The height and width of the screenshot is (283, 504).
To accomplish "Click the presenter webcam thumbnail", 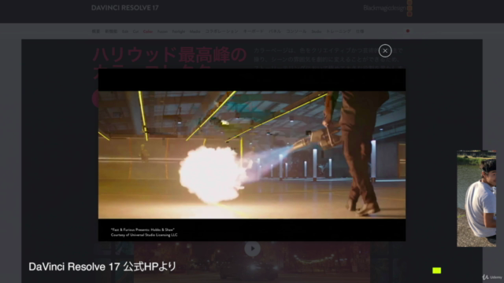I will point(476,198).
